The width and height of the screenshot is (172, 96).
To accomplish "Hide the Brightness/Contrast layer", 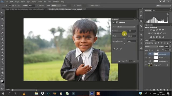I will click(x=146, y=61).
